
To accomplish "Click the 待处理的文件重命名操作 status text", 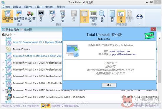I will tap(65, 106).
